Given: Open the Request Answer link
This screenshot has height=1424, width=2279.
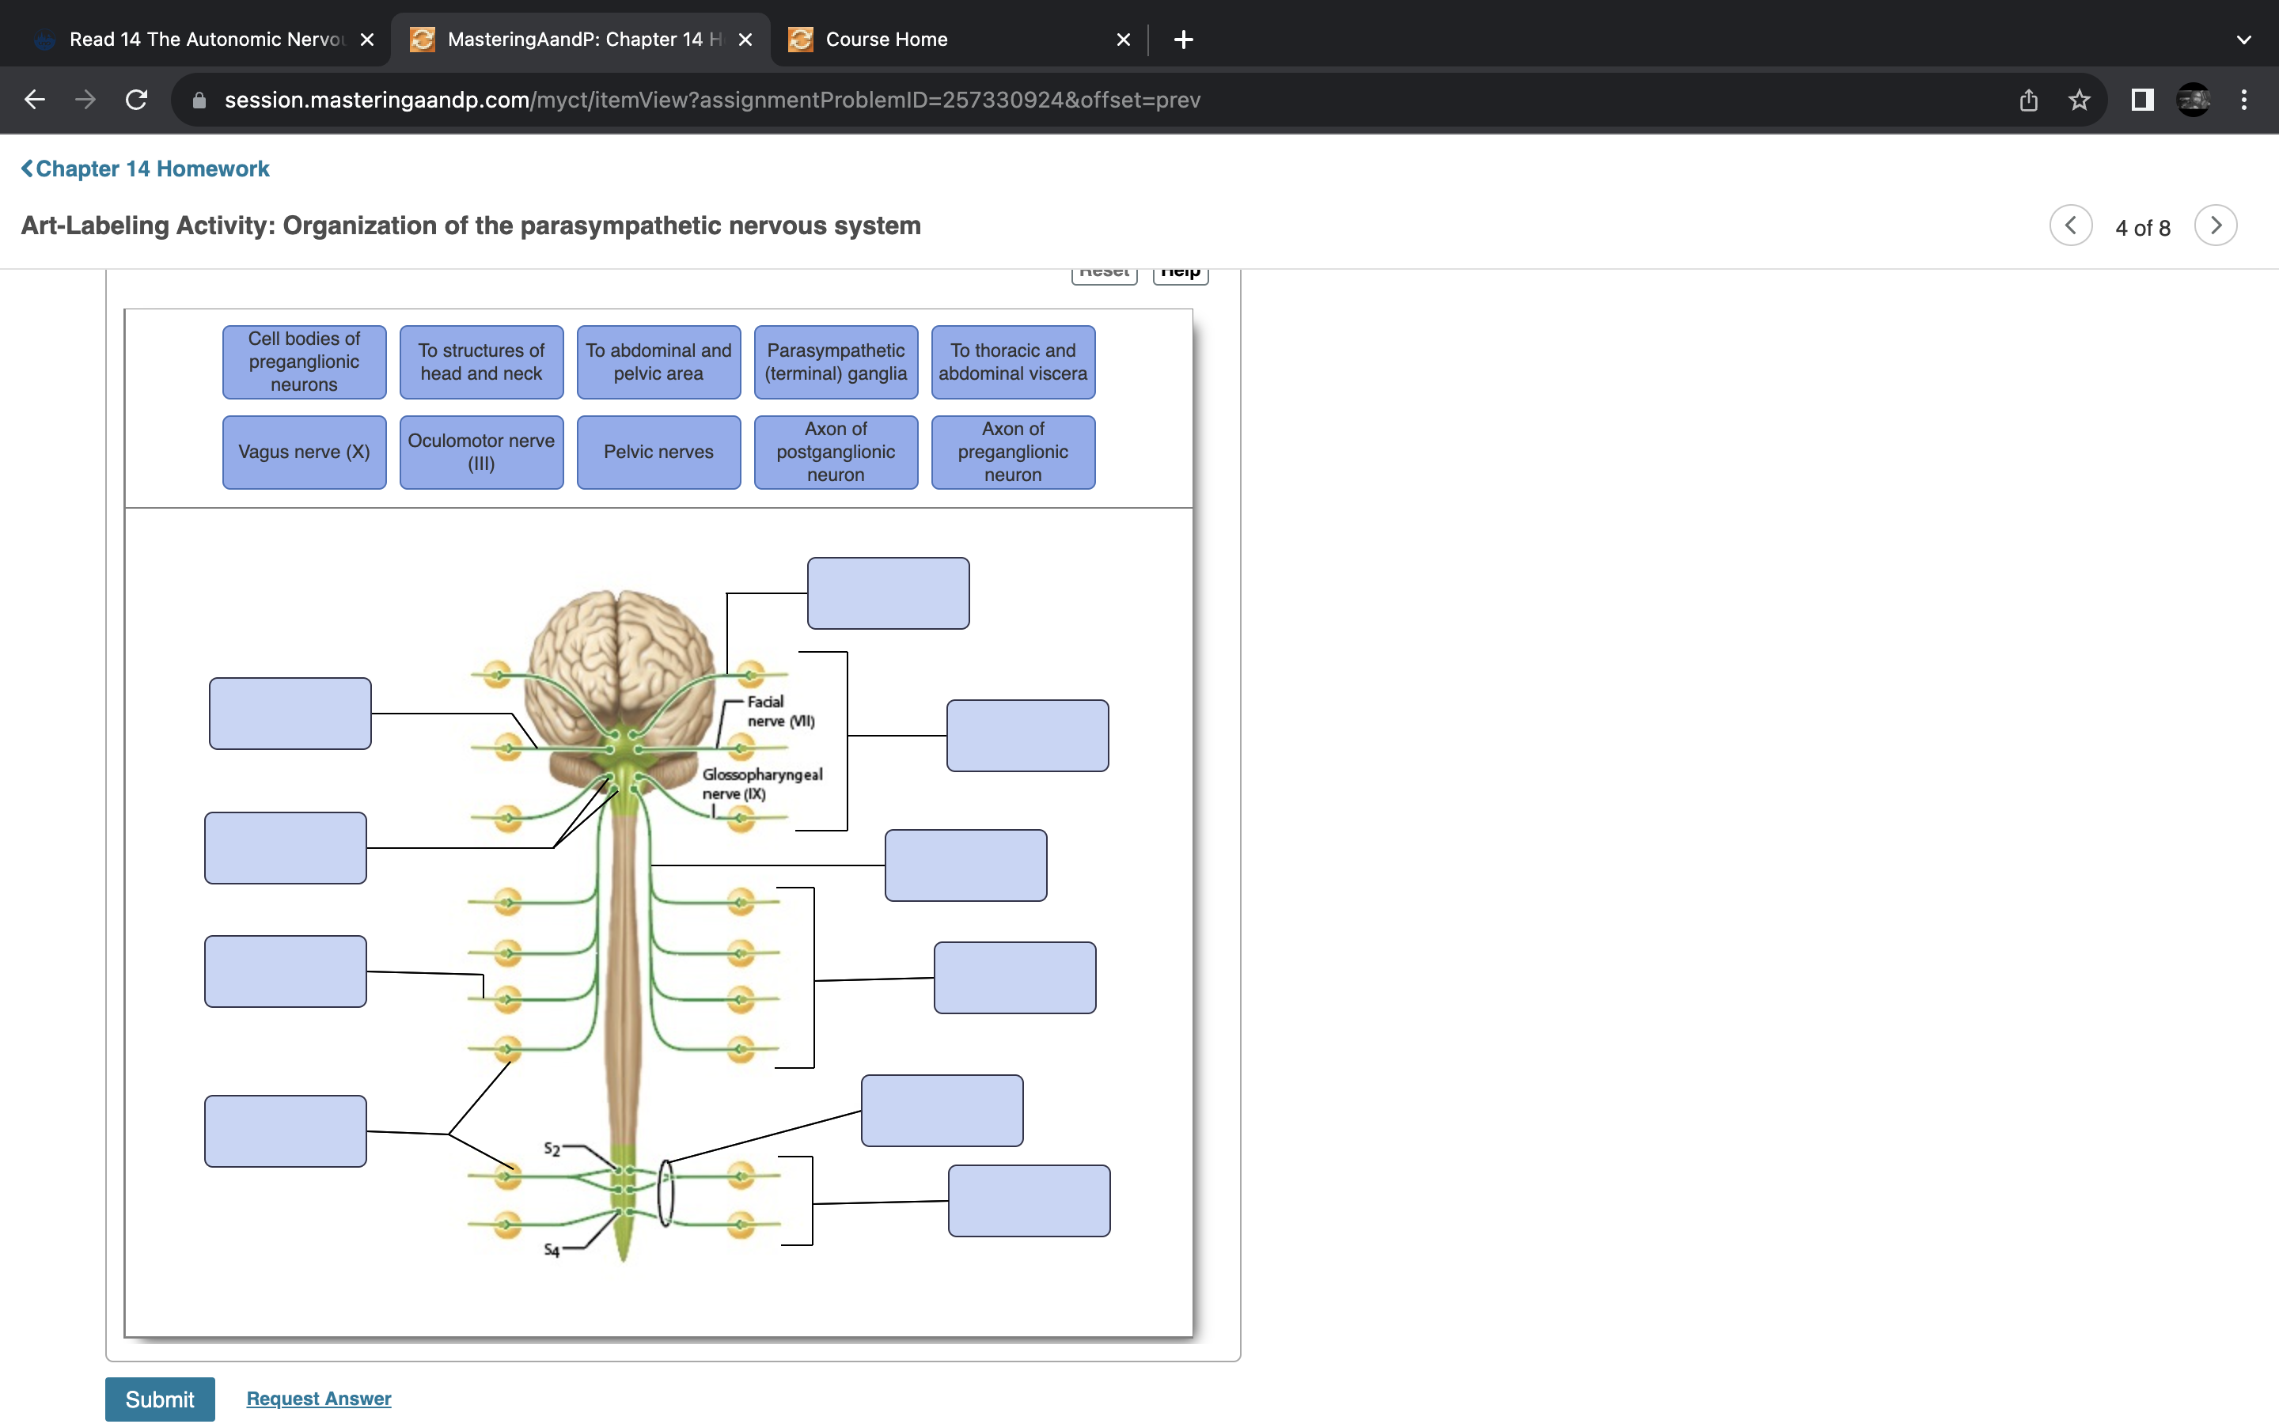Looking at the screenshot, I should 318,1399.
